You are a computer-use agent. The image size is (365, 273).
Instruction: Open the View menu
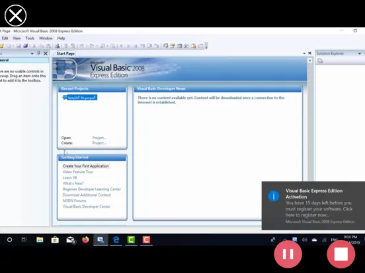[x=17, y=38]
